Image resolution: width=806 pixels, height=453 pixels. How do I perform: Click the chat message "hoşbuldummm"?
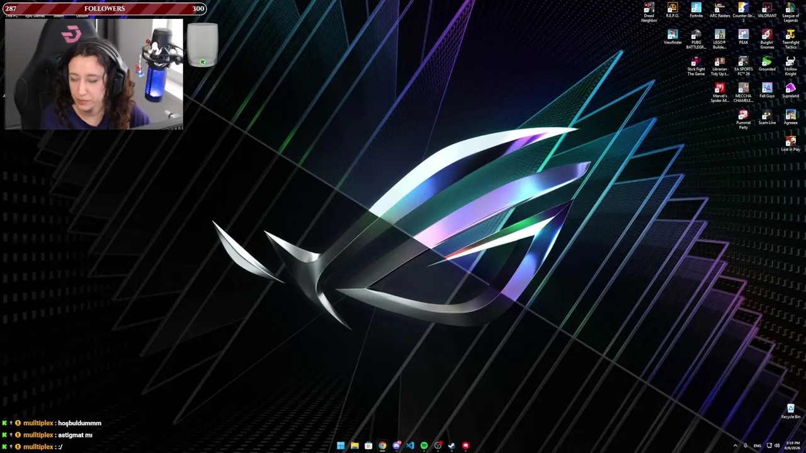(79, 423)
